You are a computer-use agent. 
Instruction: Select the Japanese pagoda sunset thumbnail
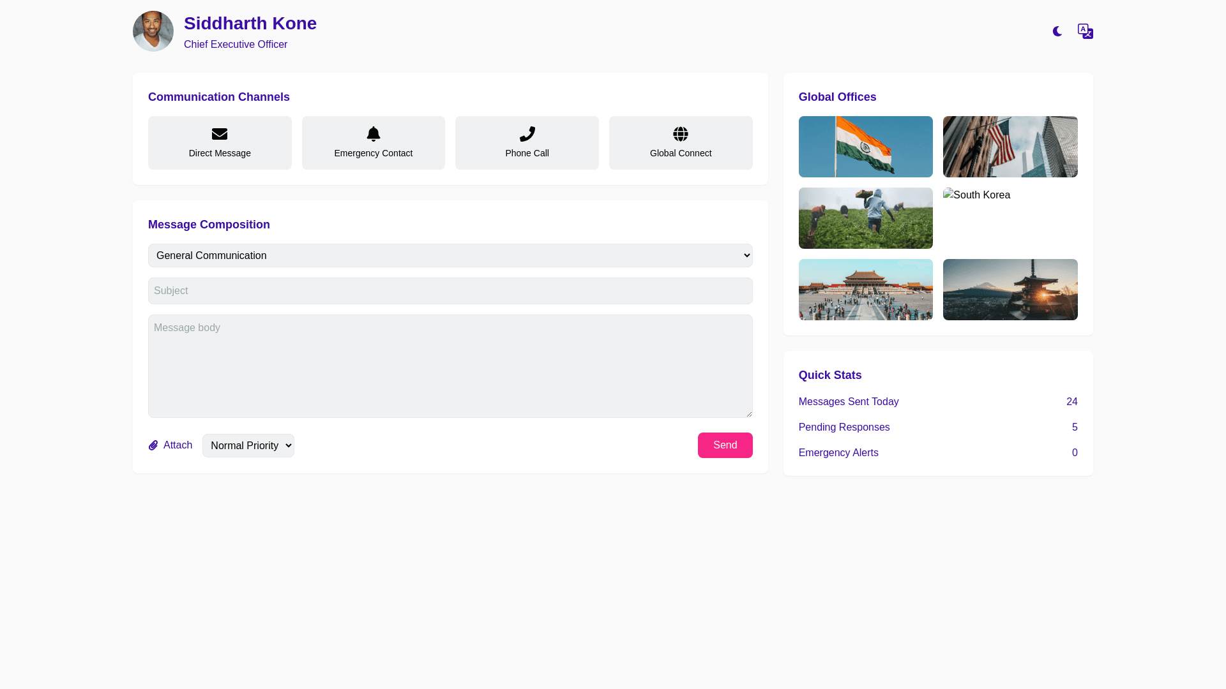[x=1010, y=290]
